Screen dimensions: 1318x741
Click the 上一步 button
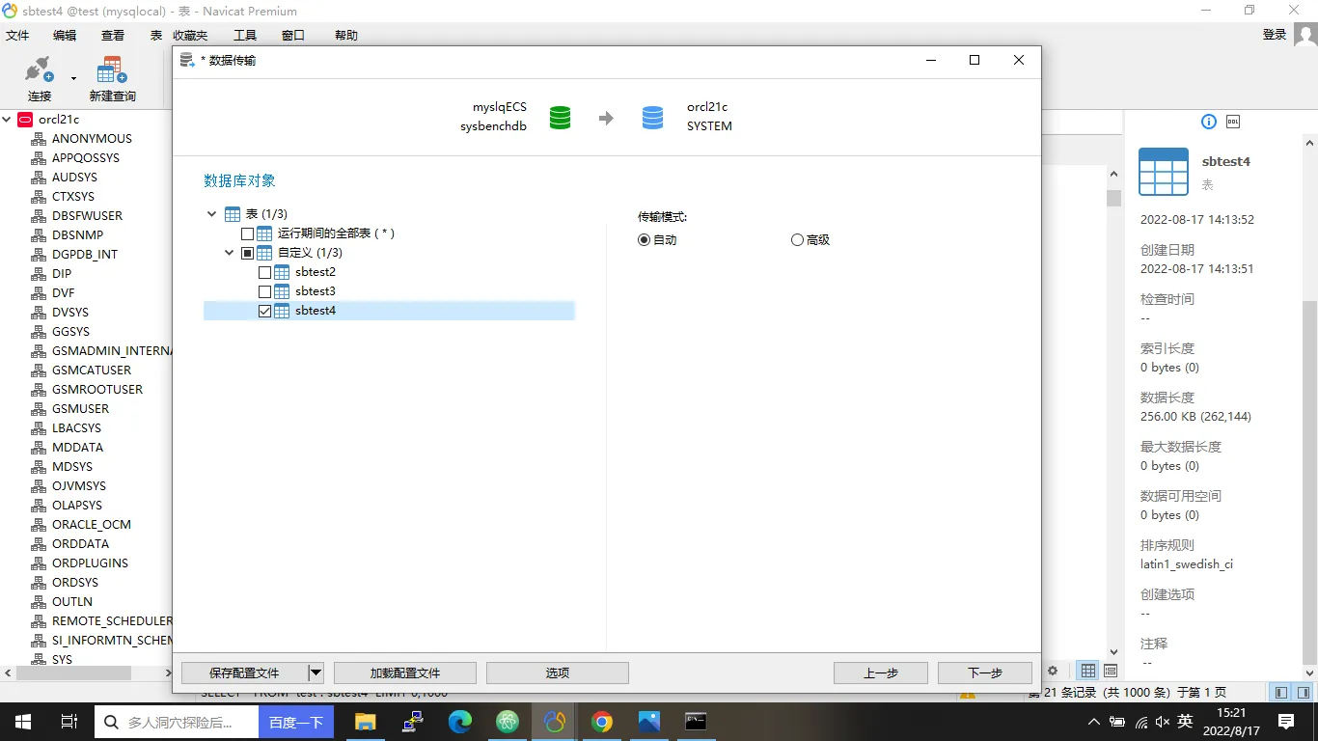pos(881,672)
